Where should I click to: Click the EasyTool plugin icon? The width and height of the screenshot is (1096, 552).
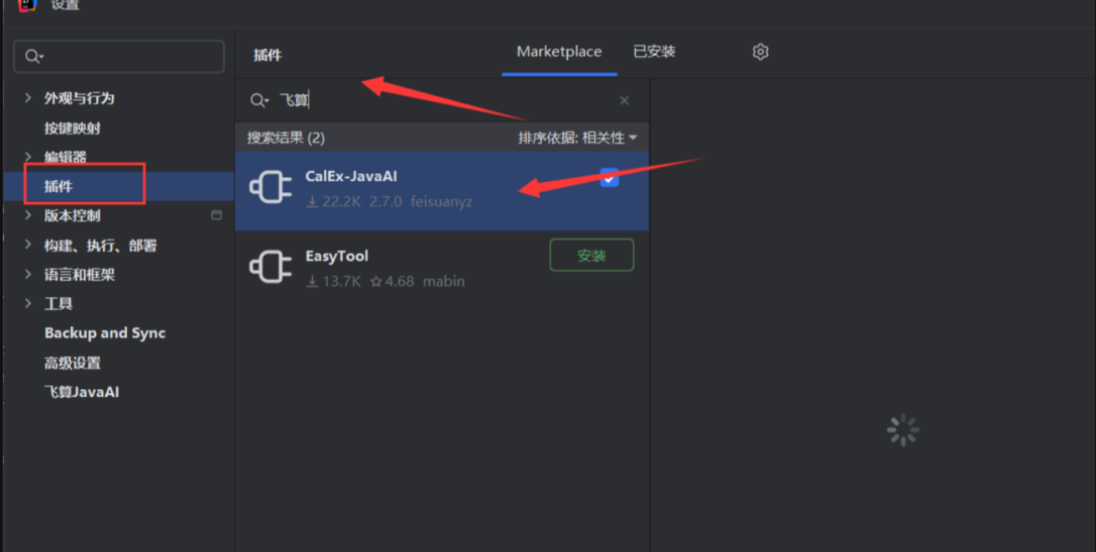coord(270,268)
